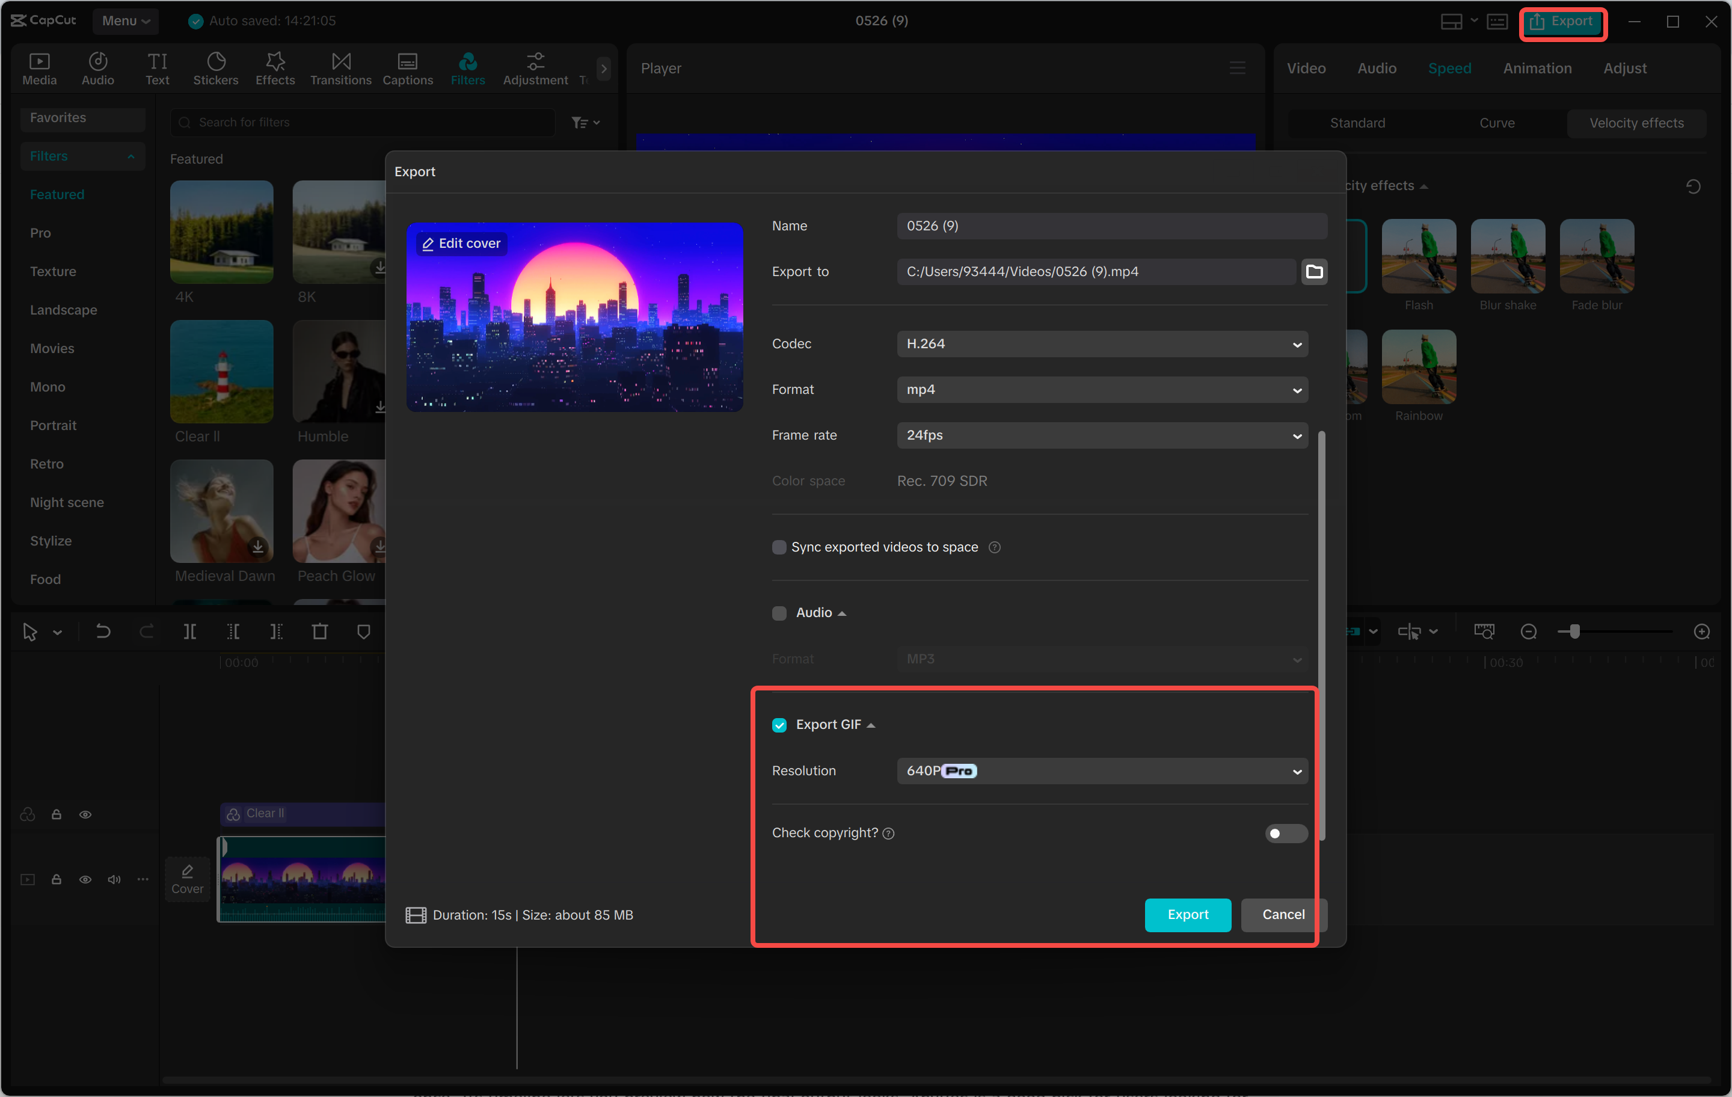Open the Text tool panel
The width and height of the screenshot is (1732, 1097).
point(158,69)
